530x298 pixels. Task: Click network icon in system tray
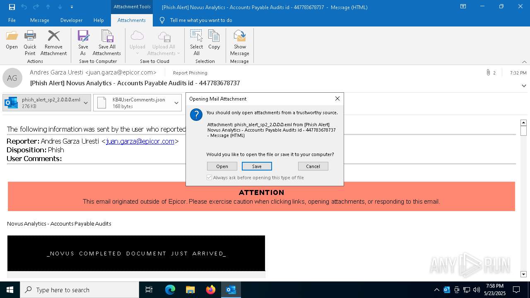point(467,290)
